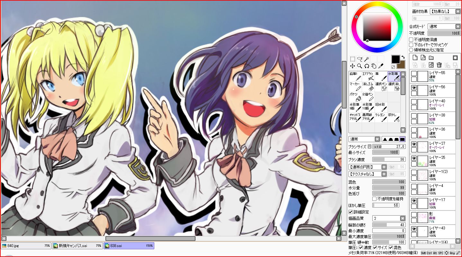Viewport: 462px width, 257px height.
Task: Click the ブラシ濃度 density slider
Action: [x=389, y=159]
